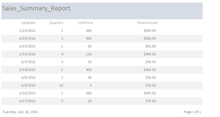This screenshot has width=220, height=117.
Task: Click the Page 1 of 1 footer
Action: (x=192, y=112)
